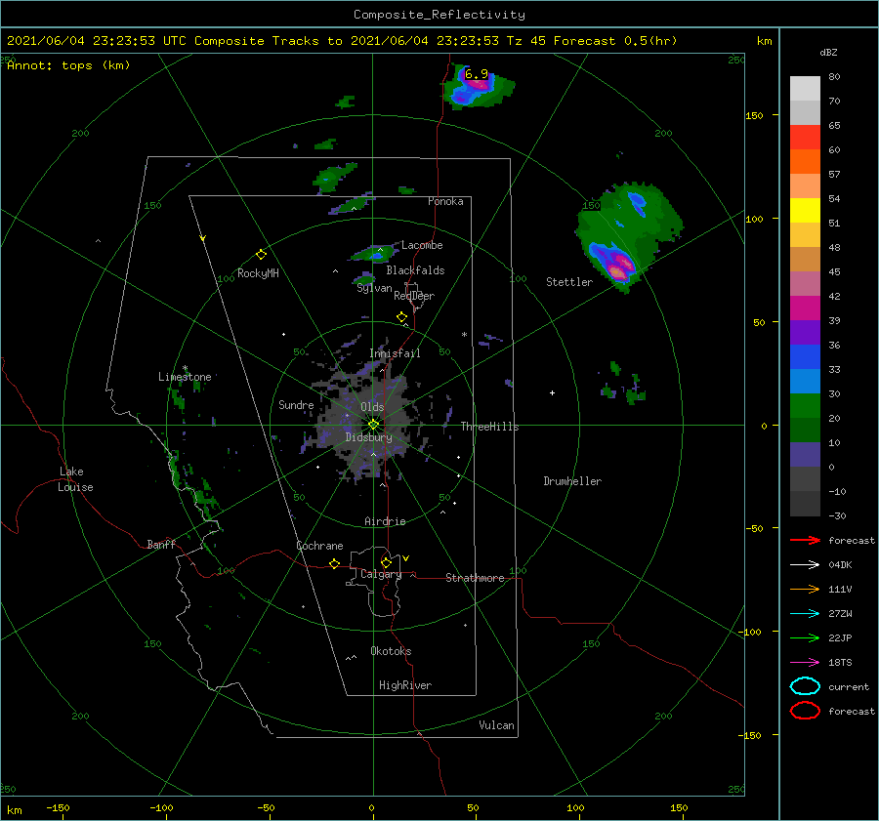Click the red 60-65 dBZ color swatch
This screenshot has height=821, width=879.
click(805, 138)
